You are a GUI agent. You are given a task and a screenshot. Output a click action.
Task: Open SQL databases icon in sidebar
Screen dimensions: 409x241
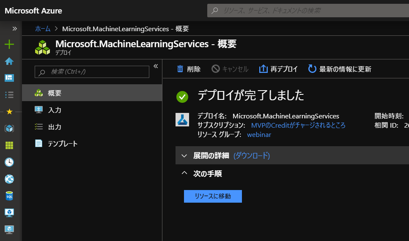(x=9, y=196)
